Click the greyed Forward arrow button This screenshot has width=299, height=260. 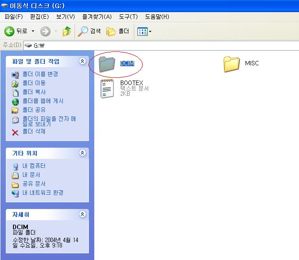pyautogui.click(x=45, y=31)
